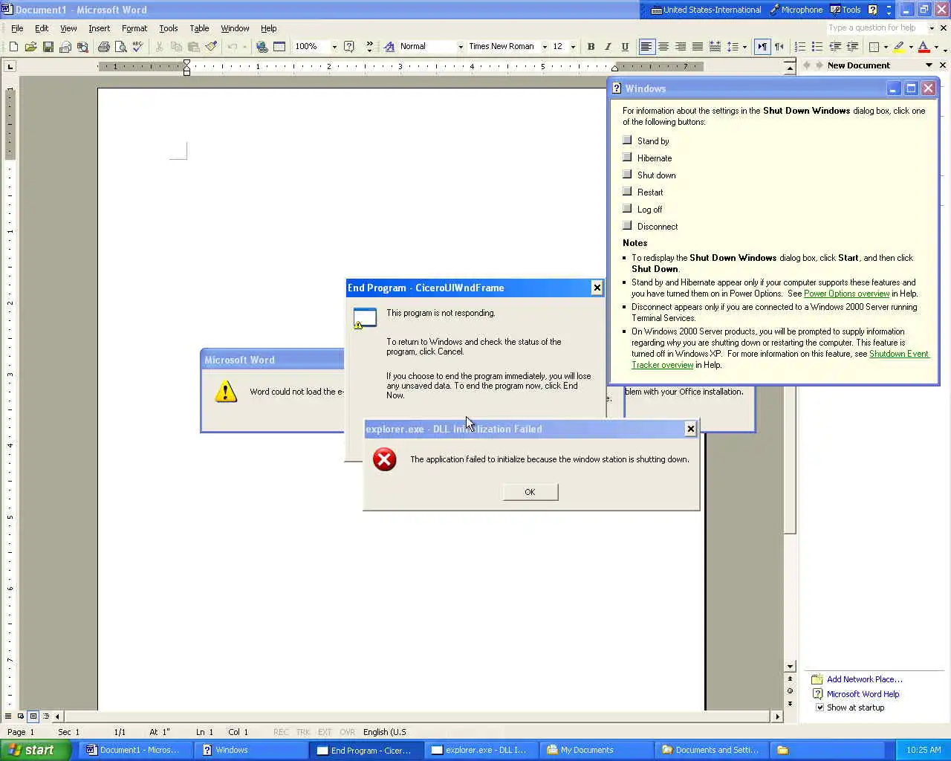Apply bulleted list formatting

[817, 47]
